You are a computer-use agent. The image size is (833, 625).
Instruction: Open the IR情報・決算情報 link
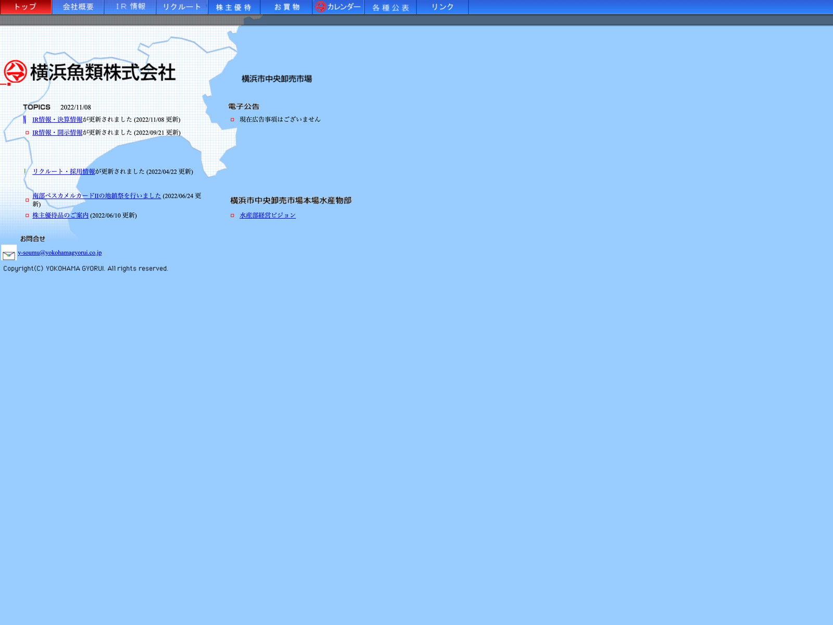tap(57, 120)
